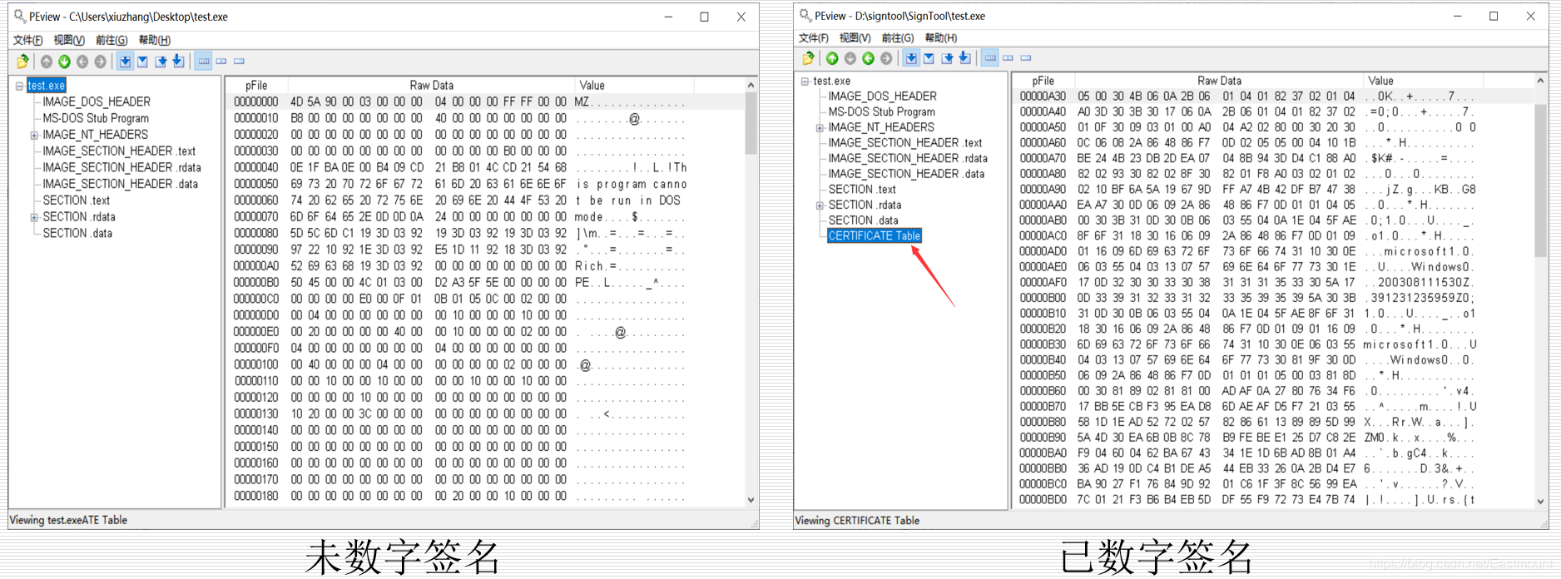This screenshot has width=1561, height=579.
Task: Open 前往(G) menu in left PEview window
Action: click(111, 40)
